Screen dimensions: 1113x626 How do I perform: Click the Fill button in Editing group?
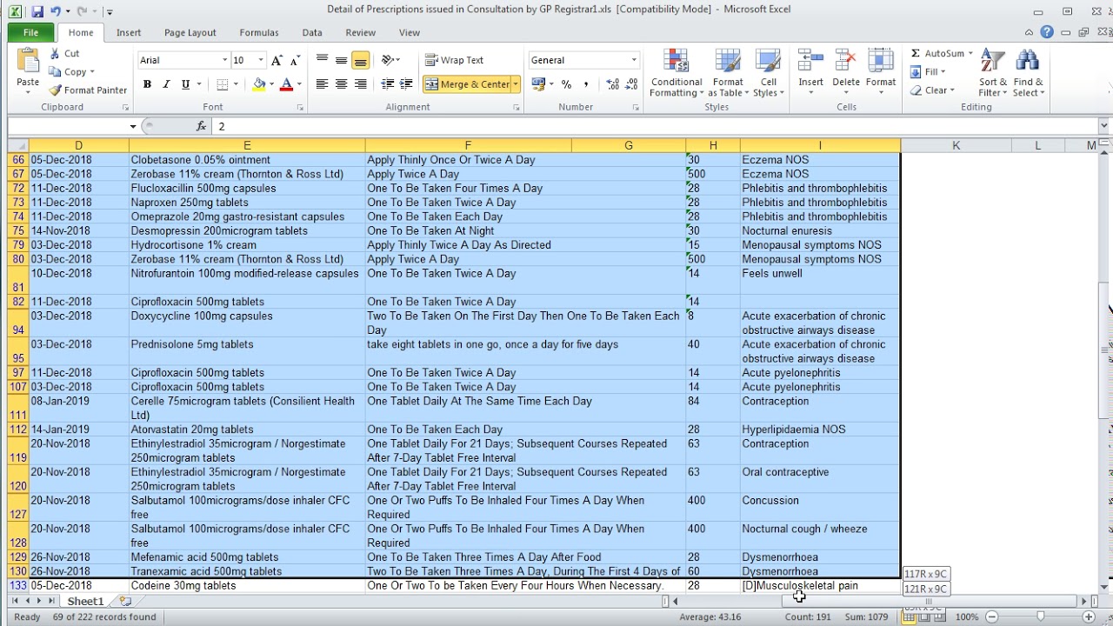pos(930,72)
